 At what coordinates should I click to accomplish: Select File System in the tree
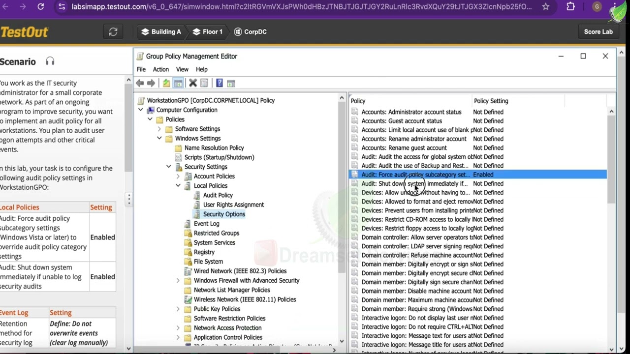(x=208, y=262)
